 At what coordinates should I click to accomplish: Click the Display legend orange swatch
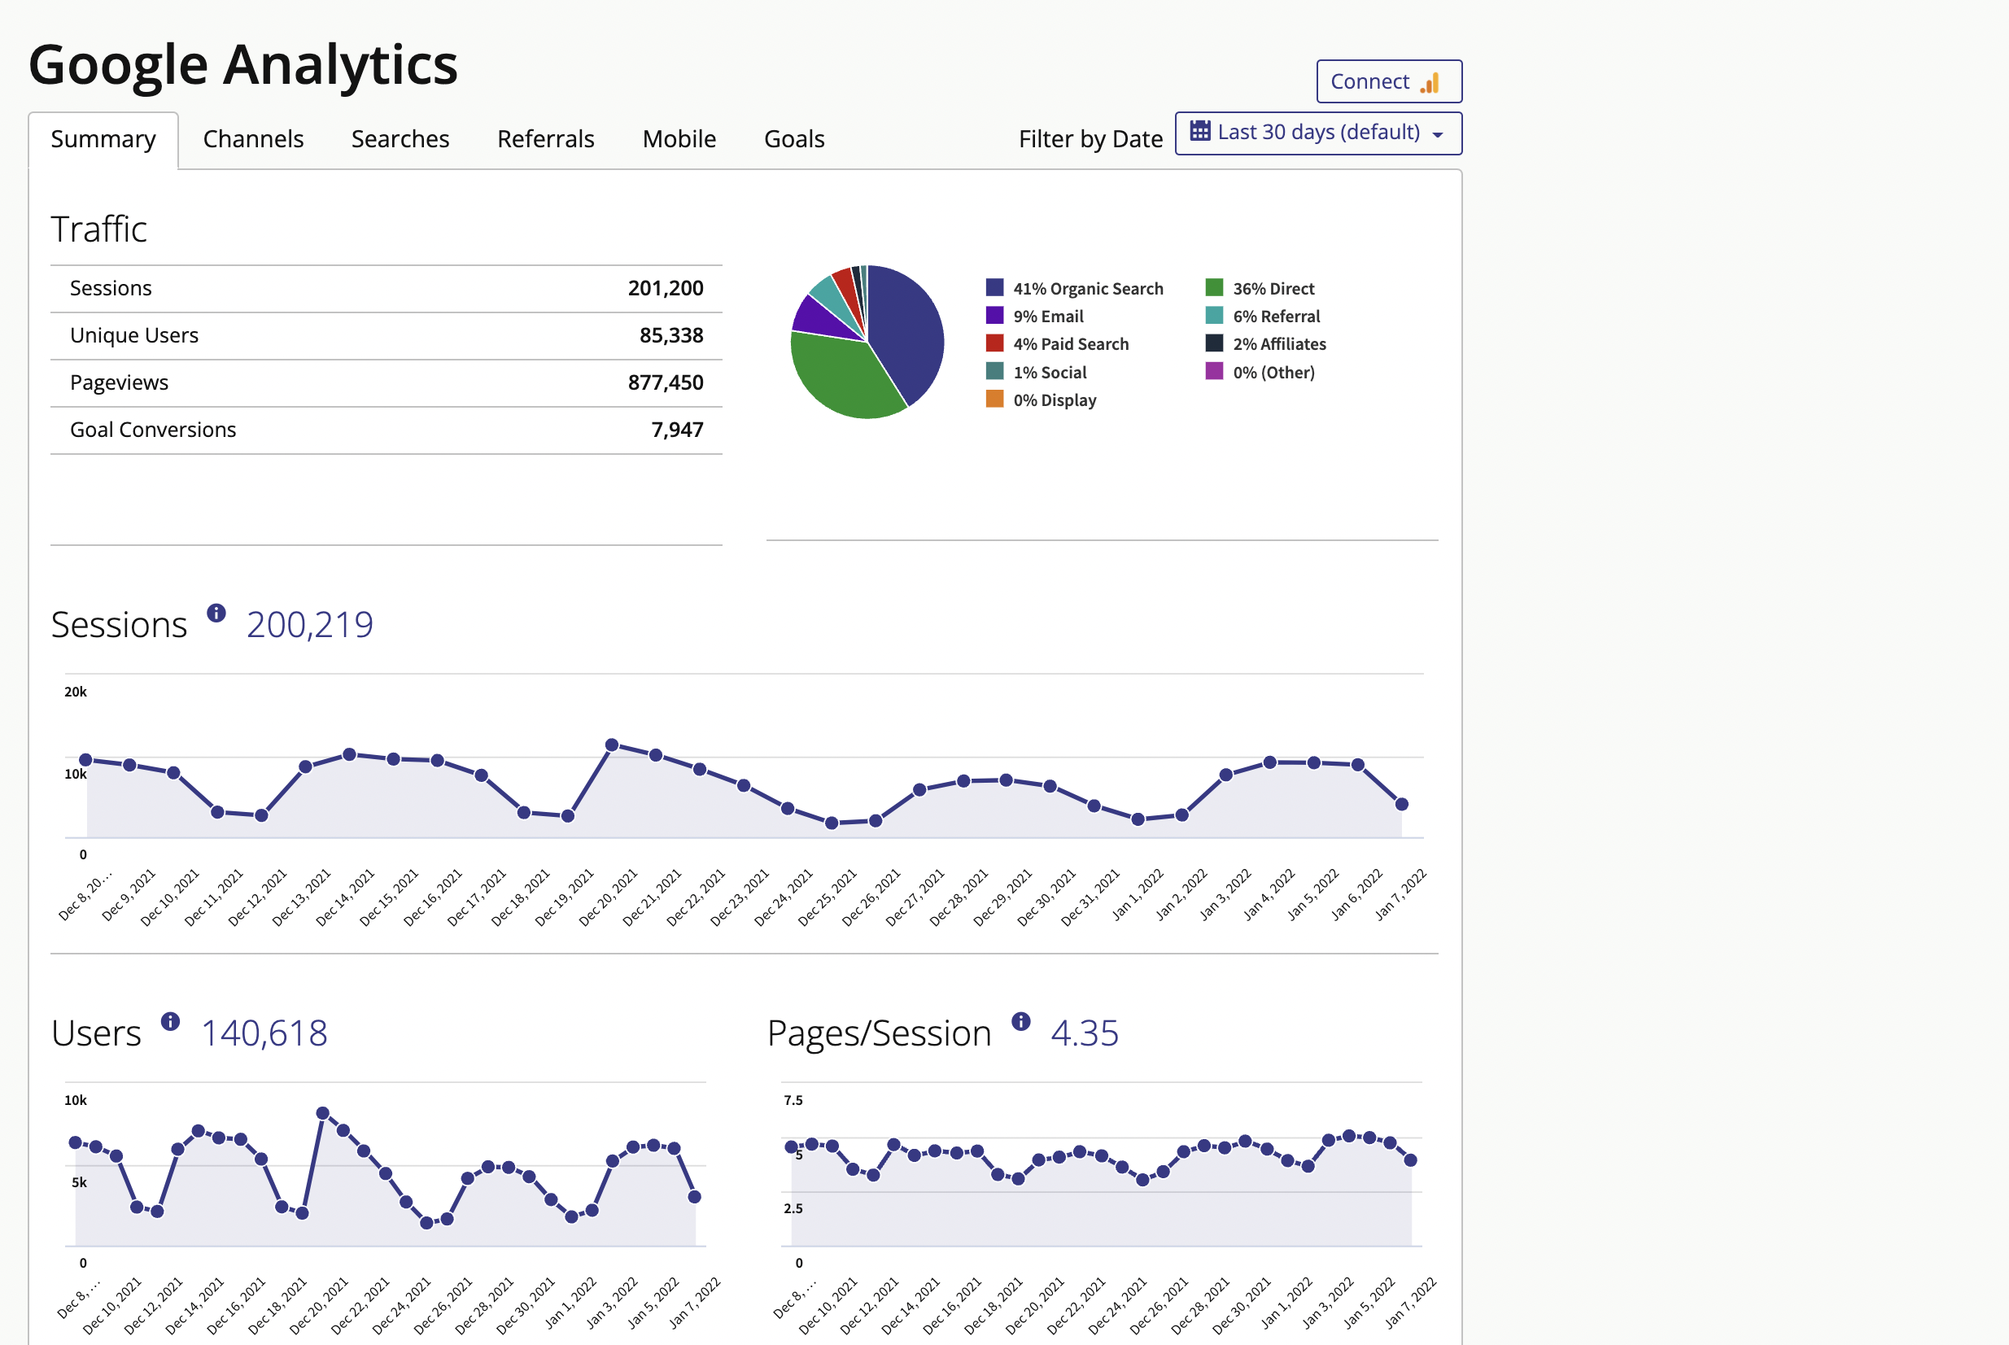994,399
